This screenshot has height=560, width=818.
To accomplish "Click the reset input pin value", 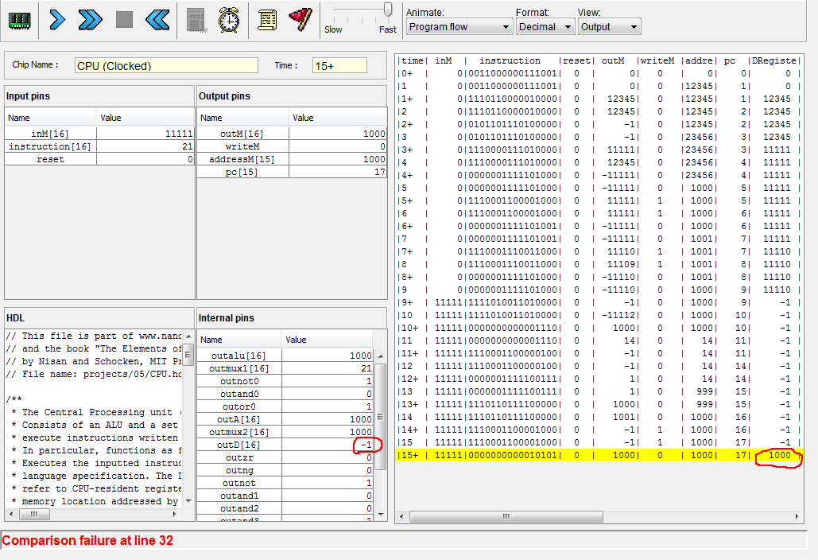I will click(145, 159).
